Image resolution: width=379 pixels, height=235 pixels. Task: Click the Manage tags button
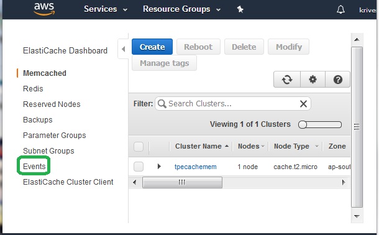(x=165, y=63)
